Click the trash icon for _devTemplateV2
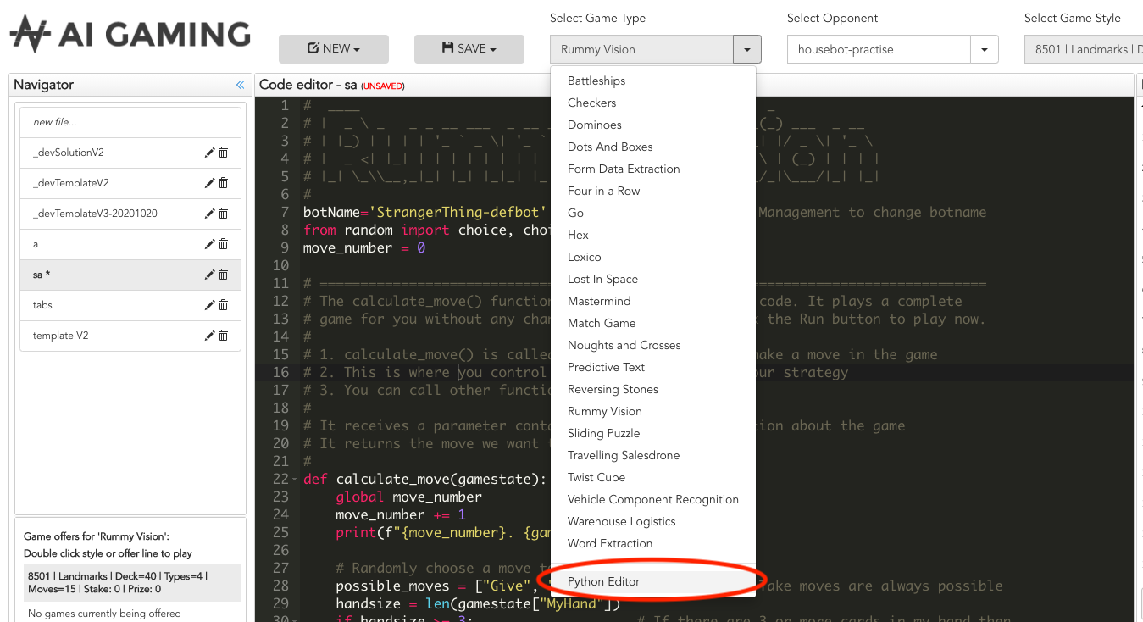Image resolution: width=1143 pixels, height=622 pixels. click(x=224, y=183)
